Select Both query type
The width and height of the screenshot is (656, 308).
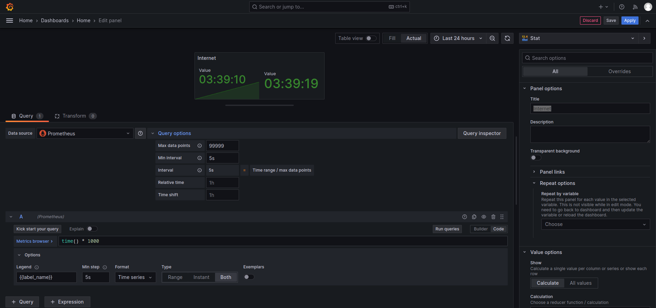click(x=226, y=277)
